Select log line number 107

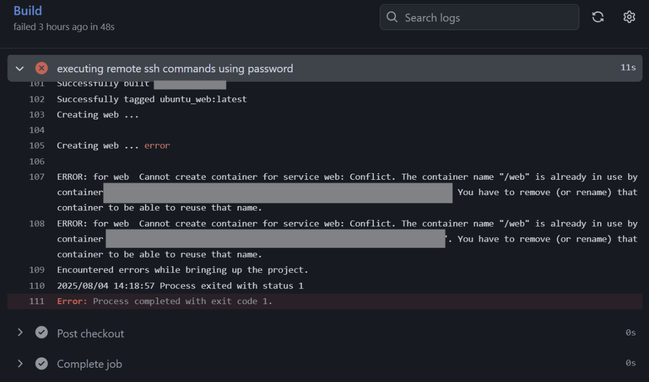[x=37, y=177]
